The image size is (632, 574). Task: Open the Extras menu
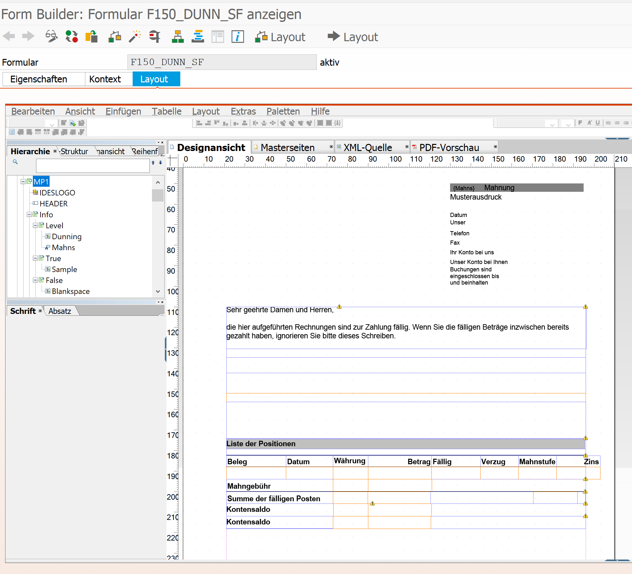tap(243, 111)
